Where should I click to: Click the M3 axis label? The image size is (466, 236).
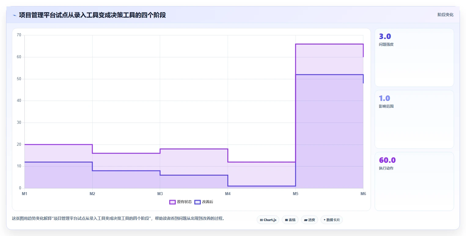point(160,194)
